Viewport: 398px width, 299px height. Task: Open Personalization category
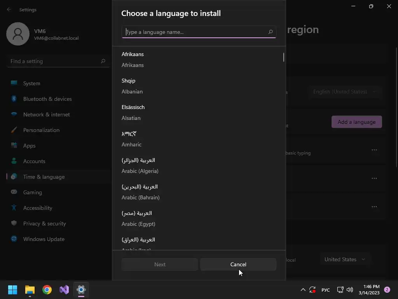click(58, 130)
